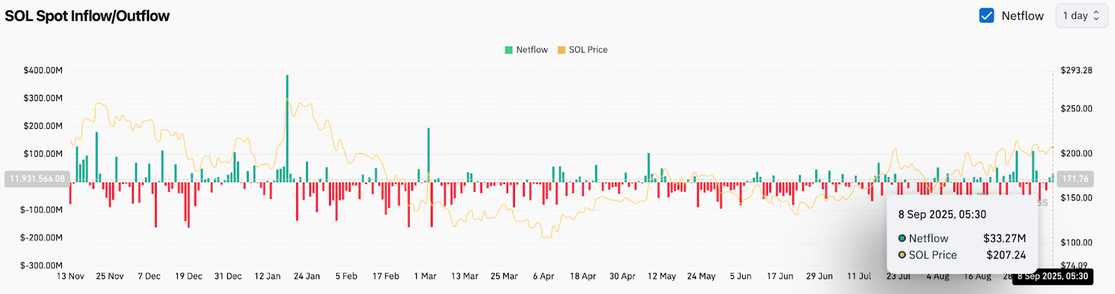Select the 6 Apr date tick
The height and width of the screenshot is (294, 1115).
tap(544, 276)
